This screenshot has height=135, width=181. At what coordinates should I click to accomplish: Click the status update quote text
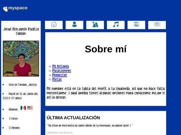click(90, 125)
